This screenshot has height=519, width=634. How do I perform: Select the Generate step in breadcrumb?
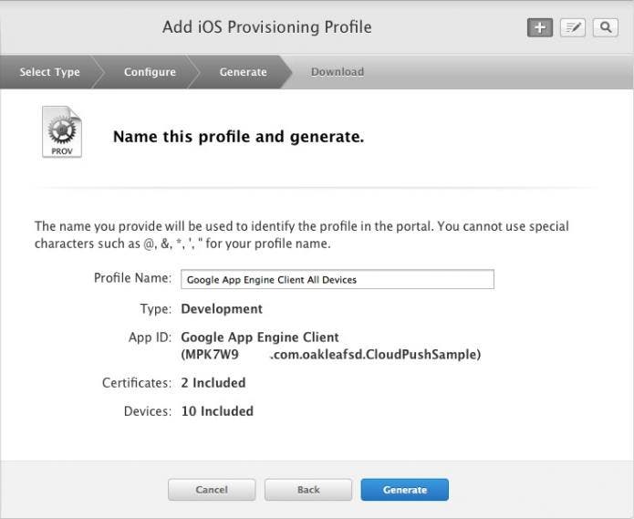(243, 72)
